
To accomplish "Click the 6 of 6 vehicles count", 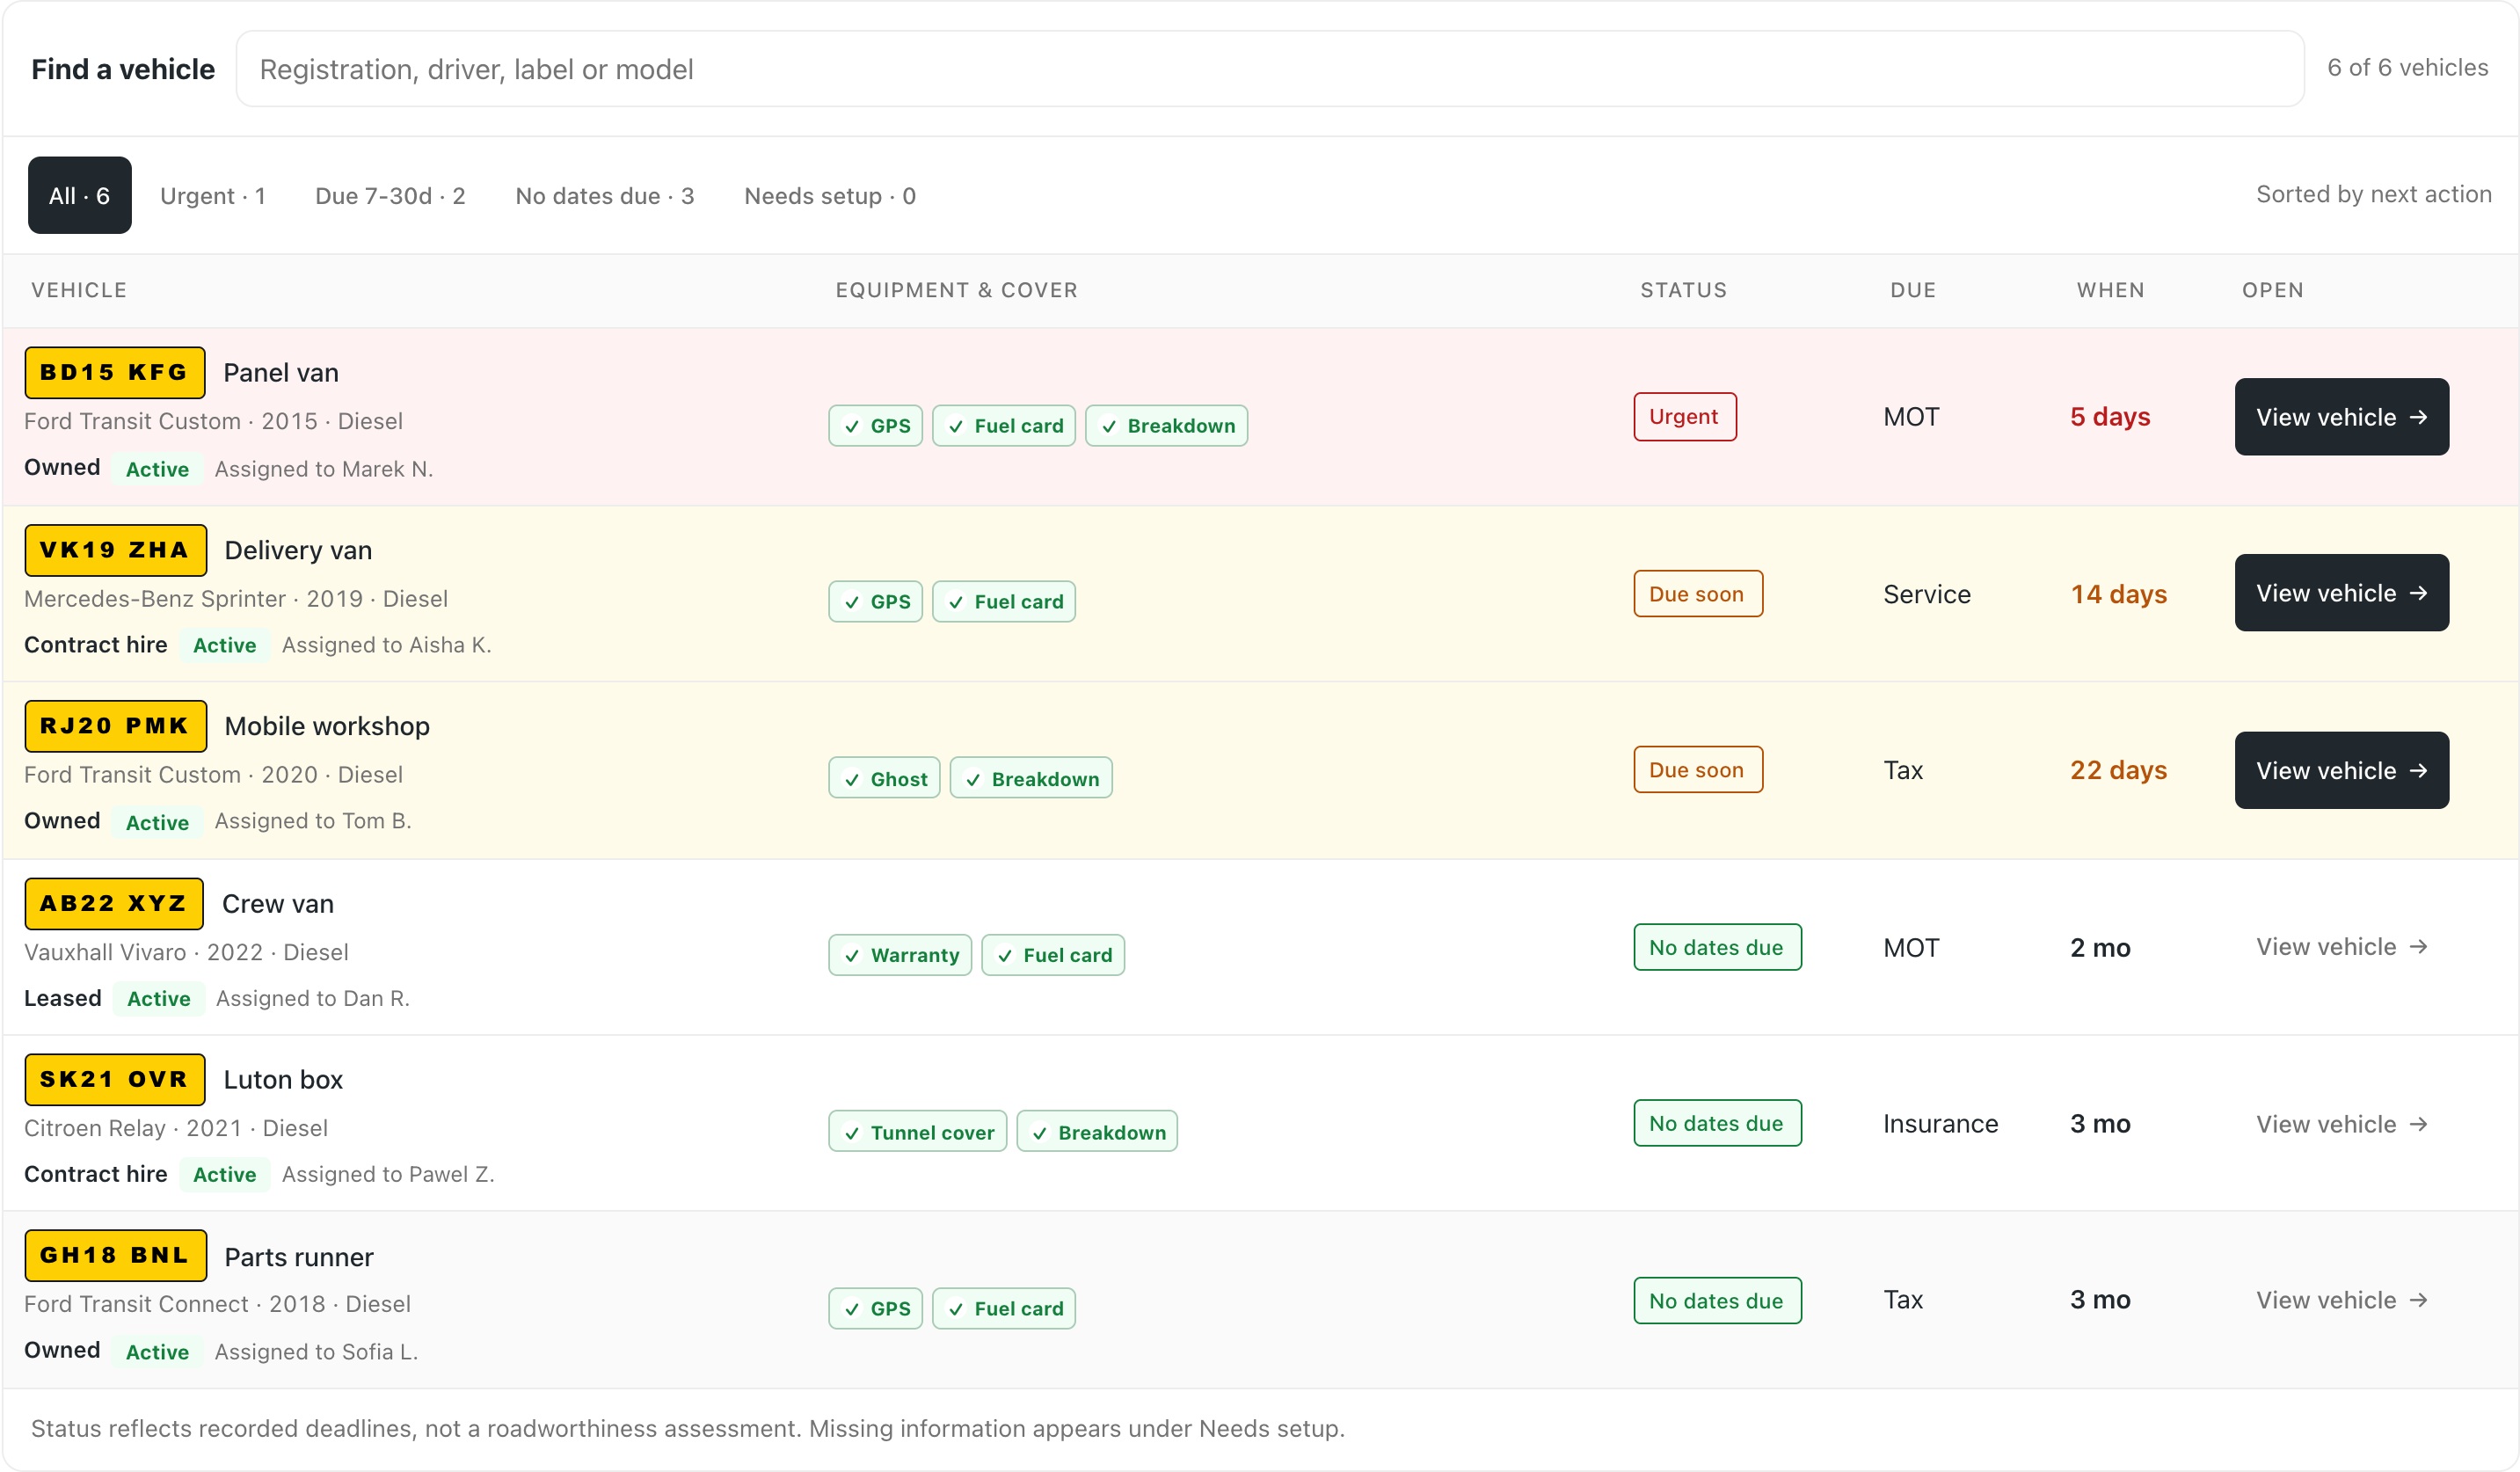I will click(x=2407, y=68).
